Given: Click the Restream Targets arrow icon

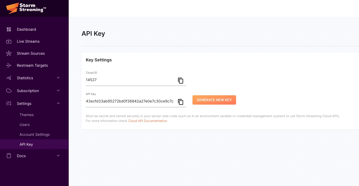Looking at the screenshot, I should [x=9, y=65].
